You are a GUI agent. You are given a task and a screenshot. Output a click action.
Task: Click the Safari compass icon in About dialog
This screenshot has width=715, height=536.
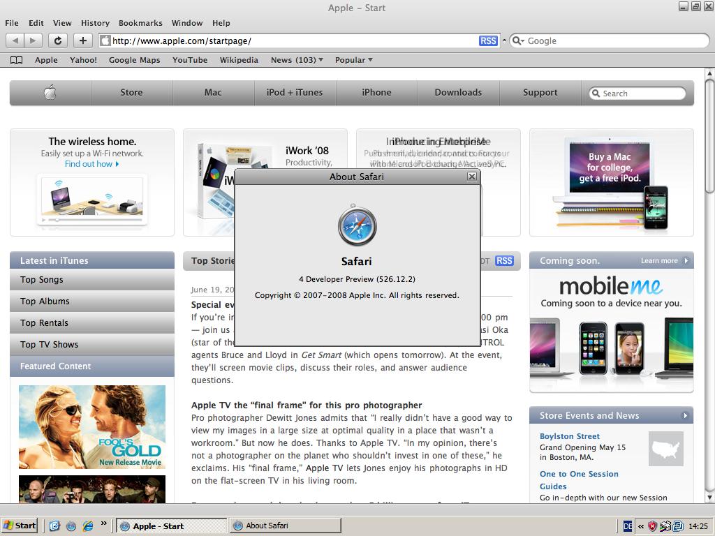coord(357,225)
